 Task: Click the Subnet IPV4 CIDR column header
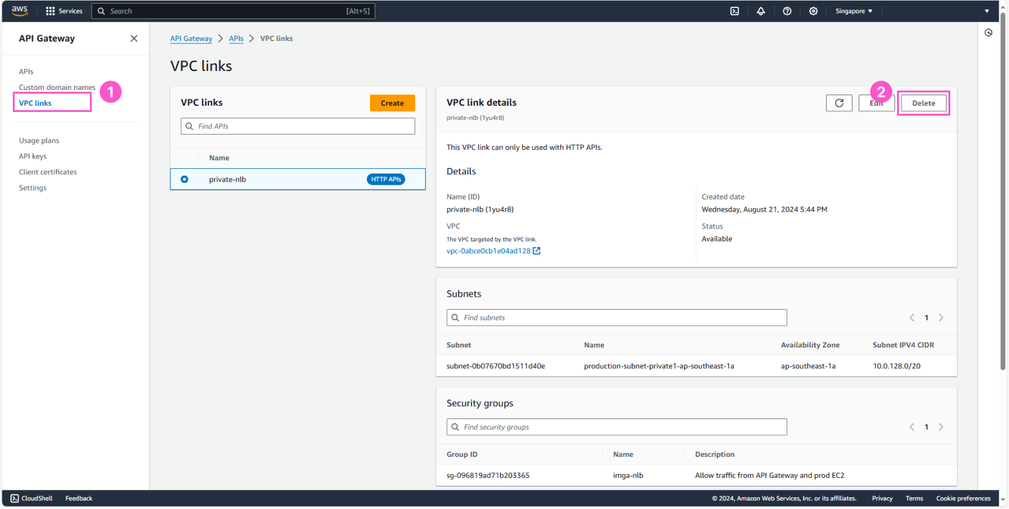tap(903, 345)
